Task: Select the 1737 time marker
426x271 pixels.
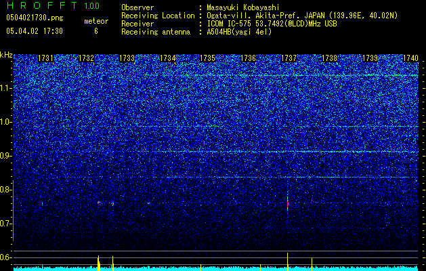Action: tap(289, 58)
